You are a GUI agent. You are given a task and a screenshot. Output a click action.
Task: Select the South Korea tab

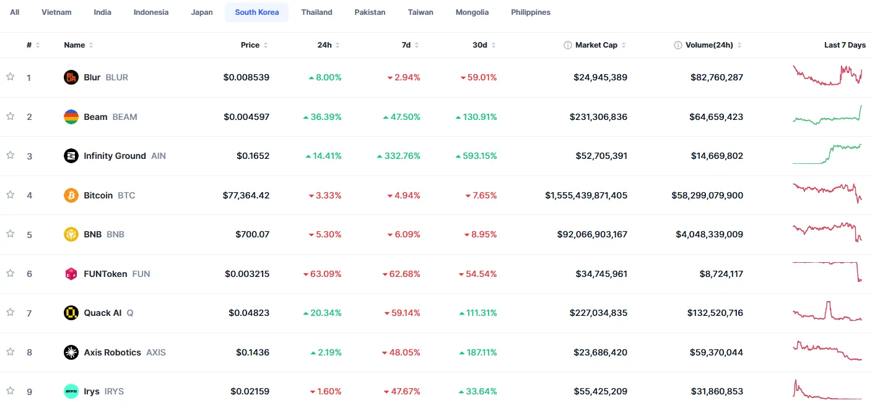(257, 12)
